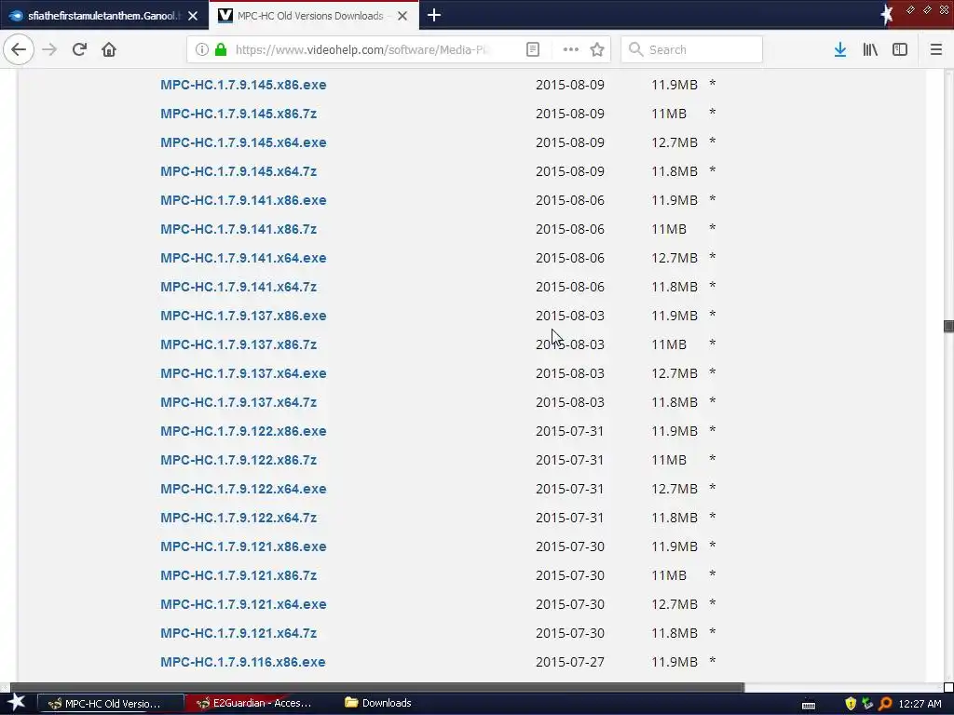Viewport: 954px width, 715px height.
Task: Download MPC-HC.1.7.9.145.x64.exe
Action: tap(243, 142)
